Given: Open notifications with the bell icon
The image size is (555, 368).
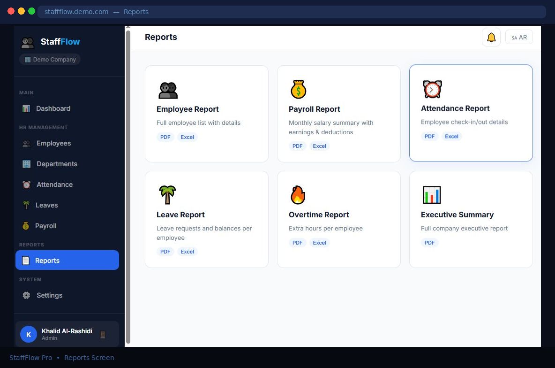Looking at the screenshot, I should tap(491, 37).
